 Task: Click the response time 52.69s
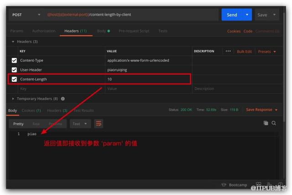(211, 110)
